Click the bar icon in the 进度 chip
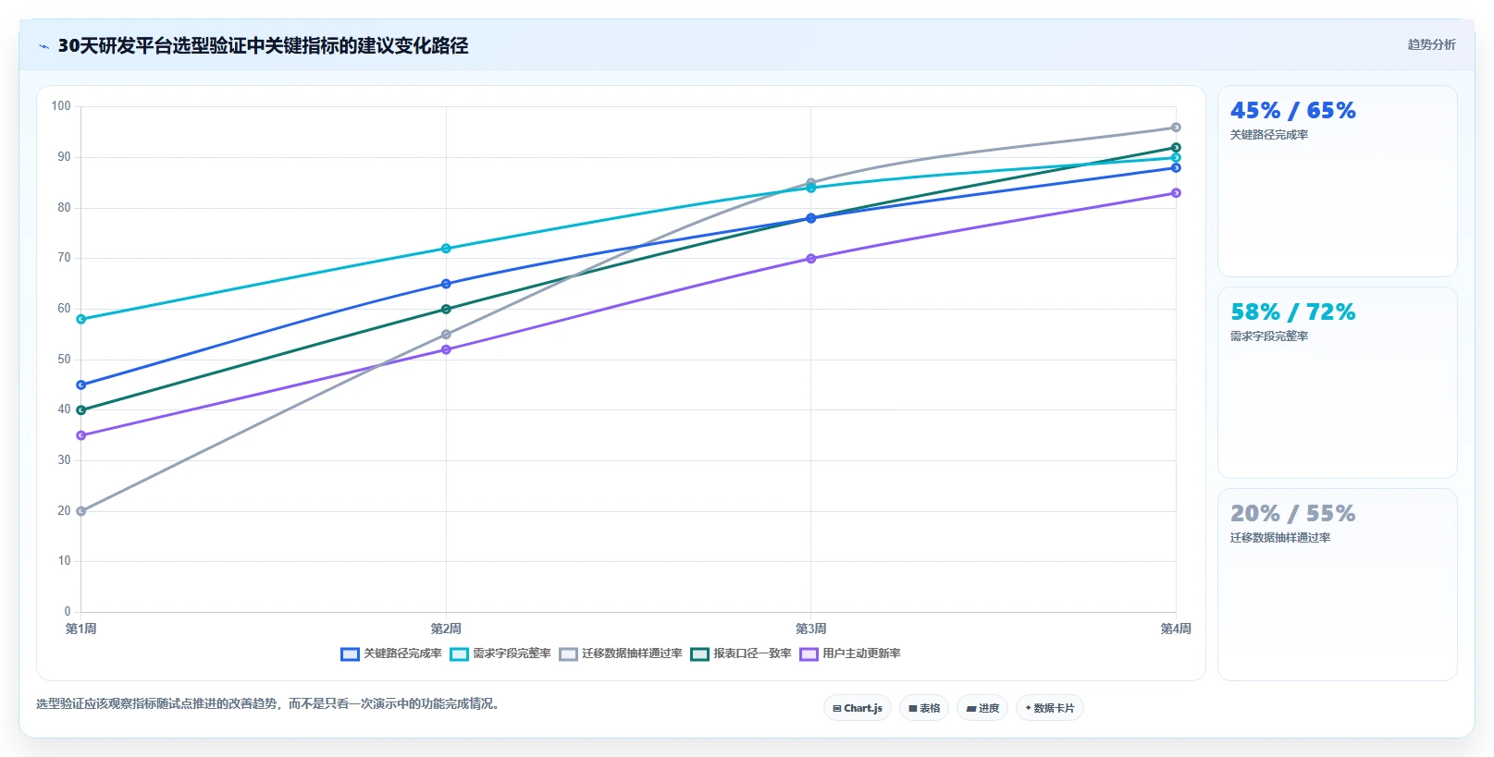Image resolution: width=1494 pixels, height=757 pixels. point(971,709)
